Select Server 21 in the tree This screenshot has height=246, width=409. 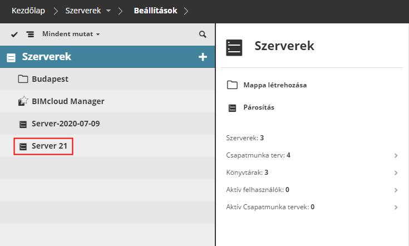click(x=51, y=146)
